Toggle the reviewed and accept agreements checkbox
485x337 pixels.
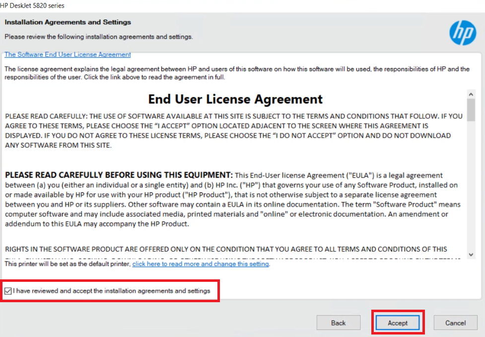(8, 291)
